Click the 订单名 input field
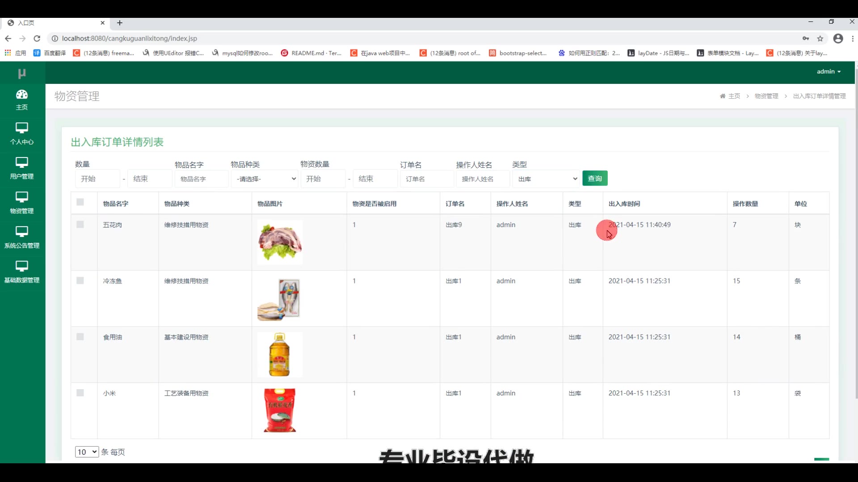Image resolution: width=858 pixels, height=482 pixels. [427, 179]
